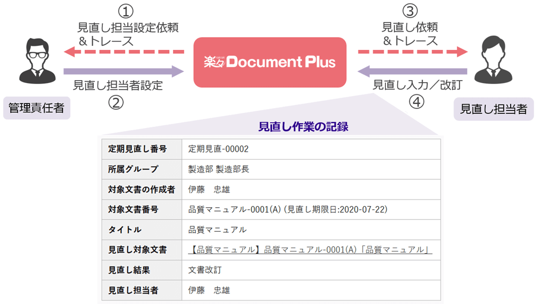Select the 対象文書番号 header cell
538x304 pixels.
pyautogui.click(x=142, y=210)
